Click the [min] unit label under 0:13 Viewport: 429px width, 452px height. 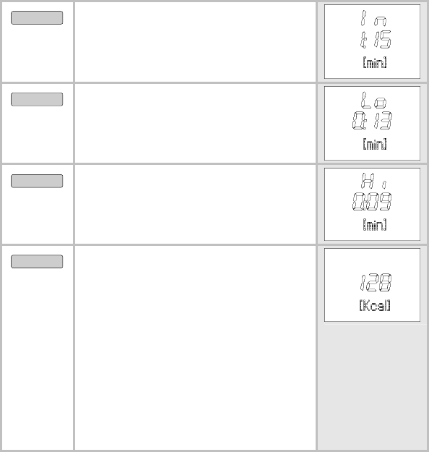375,144
